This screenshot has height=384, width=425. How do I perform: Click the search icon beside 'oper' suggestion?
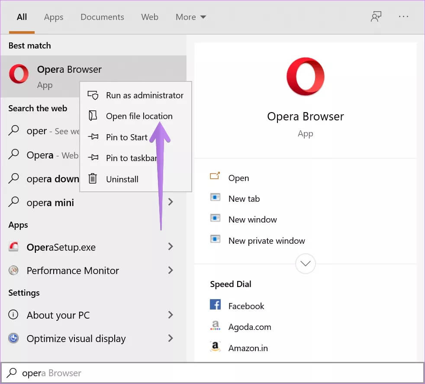13,130
